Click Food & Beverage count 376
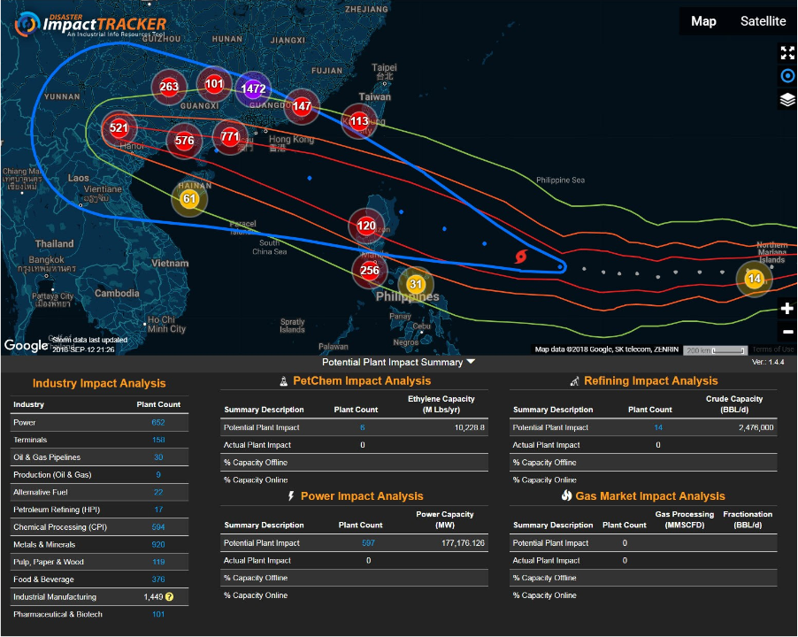Image resolution: width=798 pixels, height=637 pixels. tap(158, 579)
